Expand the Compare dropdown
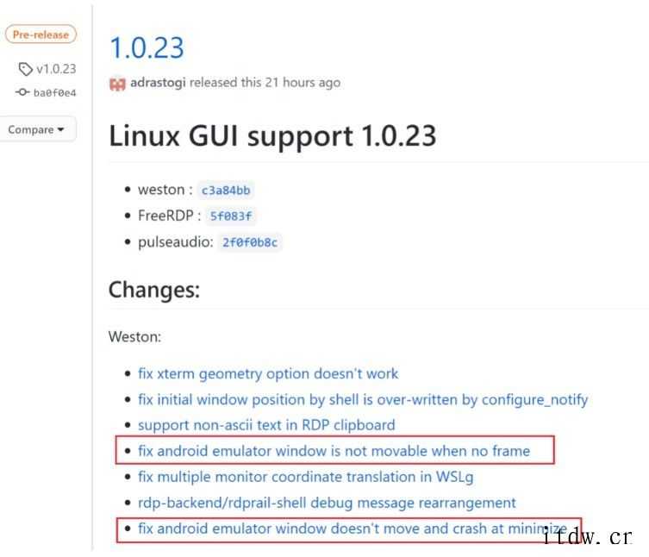 coord(37,129)
